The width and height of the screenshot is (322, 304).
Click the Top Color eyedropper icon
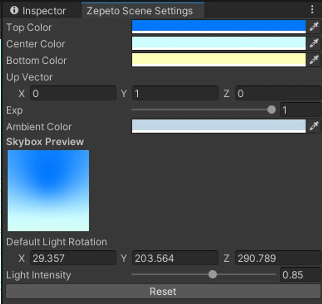click(314, 27)
